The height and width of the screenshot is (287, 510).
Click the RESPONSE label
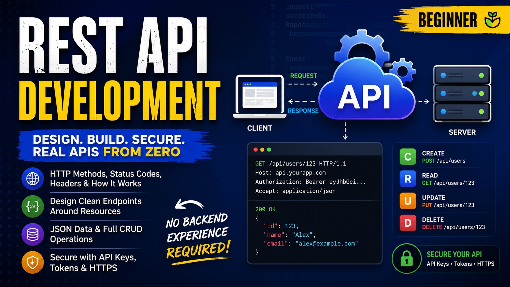(303, 111)
